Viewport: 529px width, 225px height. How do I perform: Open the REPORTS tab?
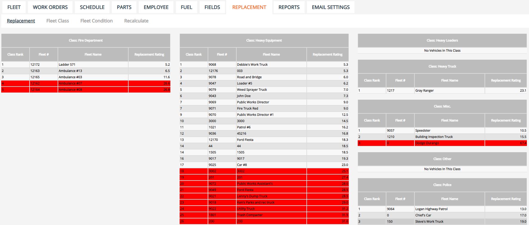coord(289,7)
